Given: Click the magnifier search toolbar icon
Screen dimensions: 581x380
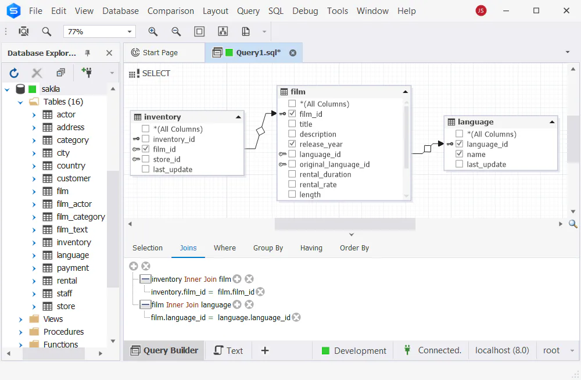Looking at the screenshot, I should pyautogui.click(x=46, y=31).
